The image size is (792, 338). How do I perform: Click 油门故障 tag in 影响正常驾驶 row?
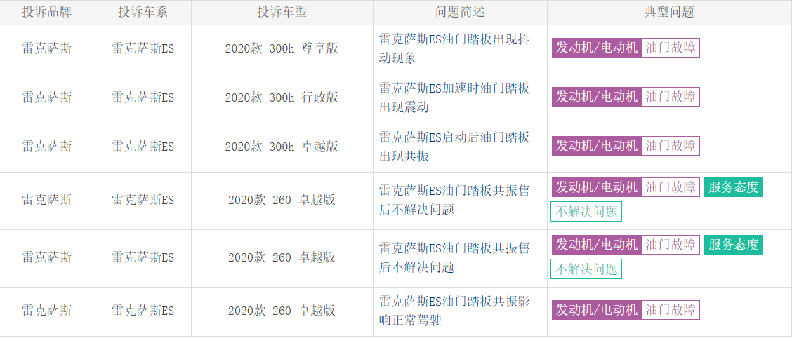pyautogui.click(x=671, y=310)
